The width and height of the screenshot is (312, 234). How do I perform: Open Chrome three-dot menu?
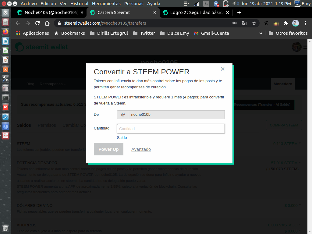305,23
